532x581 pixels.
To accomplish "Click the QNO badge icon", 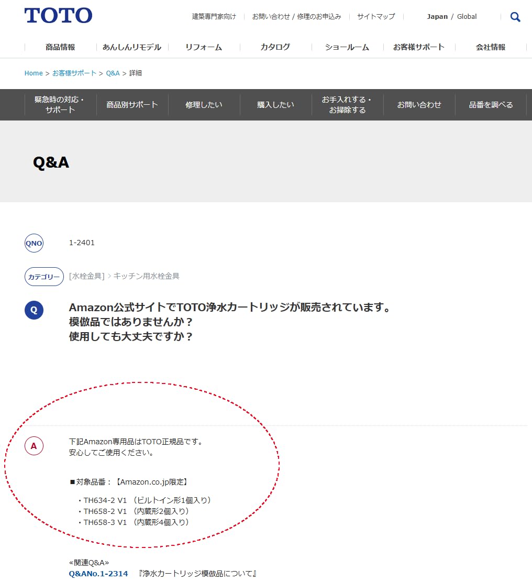I will [34, 243].
